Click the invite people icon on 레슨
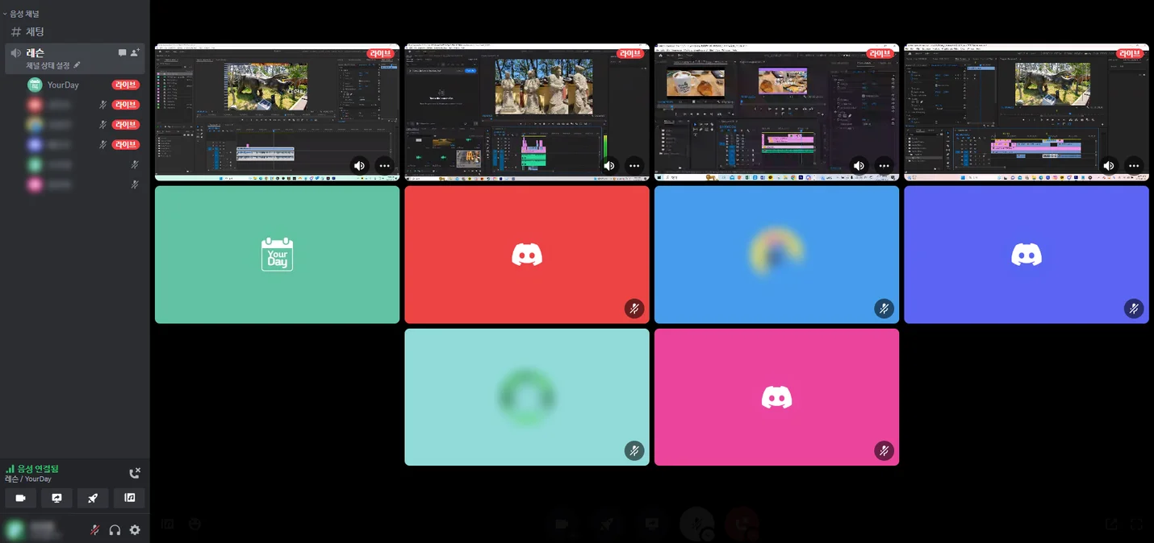Image resolution: width=1154 pixels, height=543 pixels. click(136, 52)
